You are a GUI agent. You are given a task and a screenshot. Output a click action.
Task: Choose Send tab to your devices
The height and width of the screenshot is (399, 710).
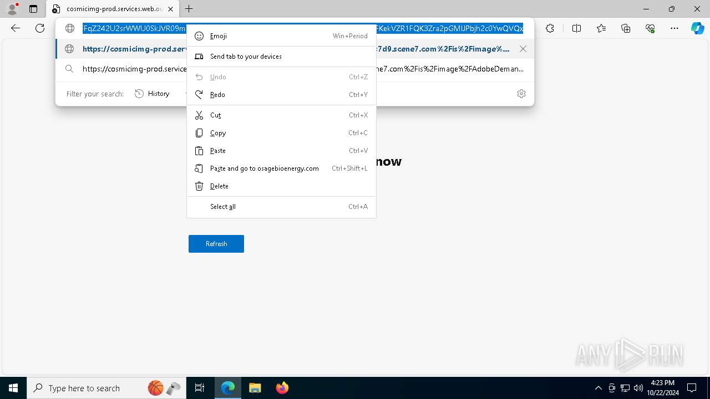[x=281, y=57]
